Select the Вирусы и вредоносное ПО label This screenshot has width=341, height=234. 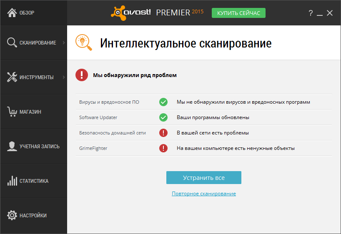coord(109,102)
